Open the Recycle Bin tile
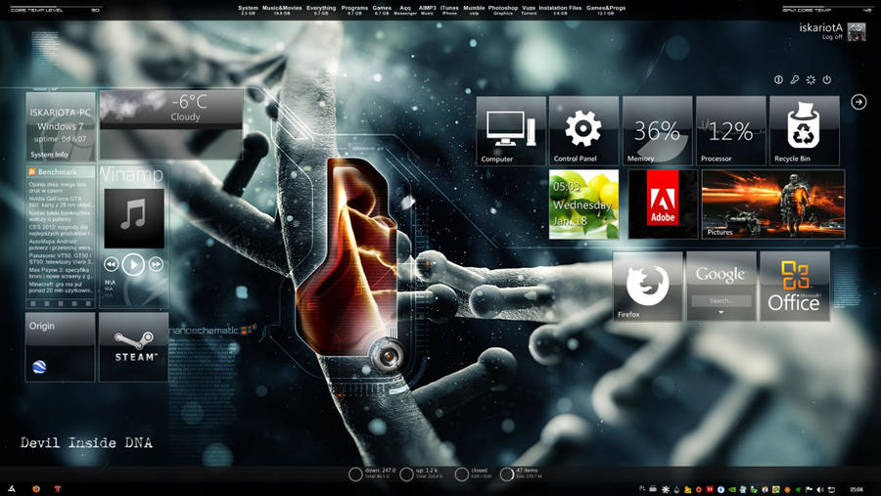This screenshot has height=496, width=881. pyautogui.click(x=804, y=130)
